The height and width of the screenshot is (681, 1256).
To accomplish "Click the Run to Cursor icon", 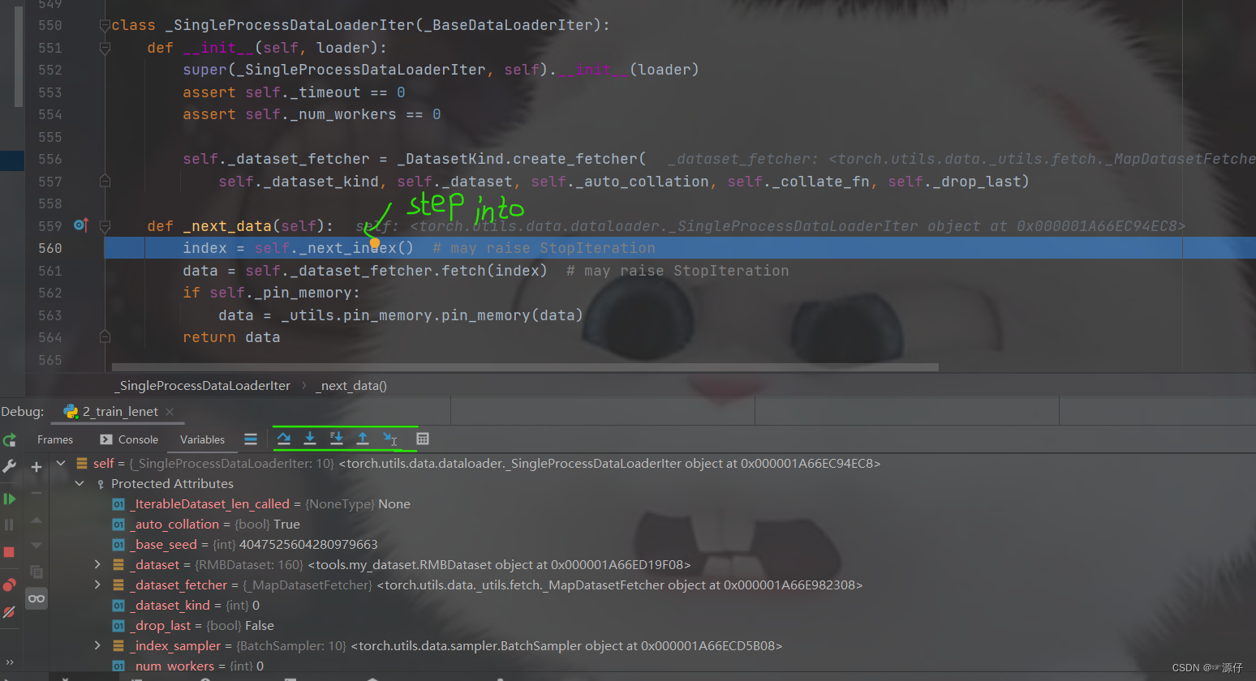I will coord(390,439).
